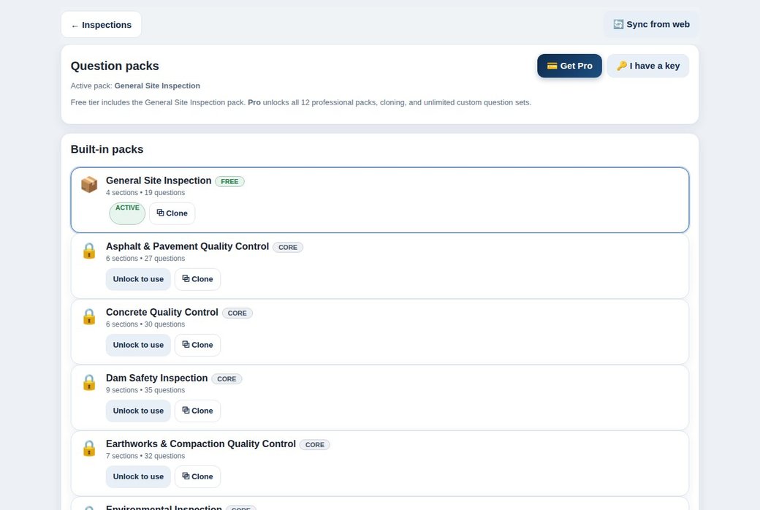Select the General Site Inspection title

(159, 180)
